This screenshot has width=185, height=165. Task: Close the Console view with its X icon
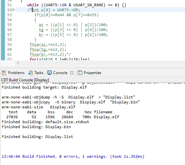click(x=72, y=73)
